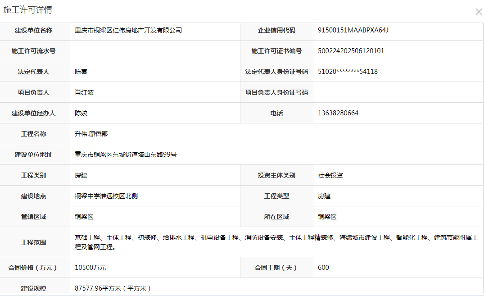Close the 施工许可详情 dialog
The image size is (484, 296).
point(478,12)
